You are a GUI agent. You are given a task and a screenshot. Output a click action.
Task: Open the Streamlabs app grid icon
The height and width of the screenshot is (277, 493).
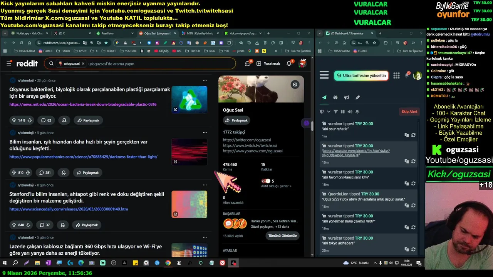(x=396, y=75)
